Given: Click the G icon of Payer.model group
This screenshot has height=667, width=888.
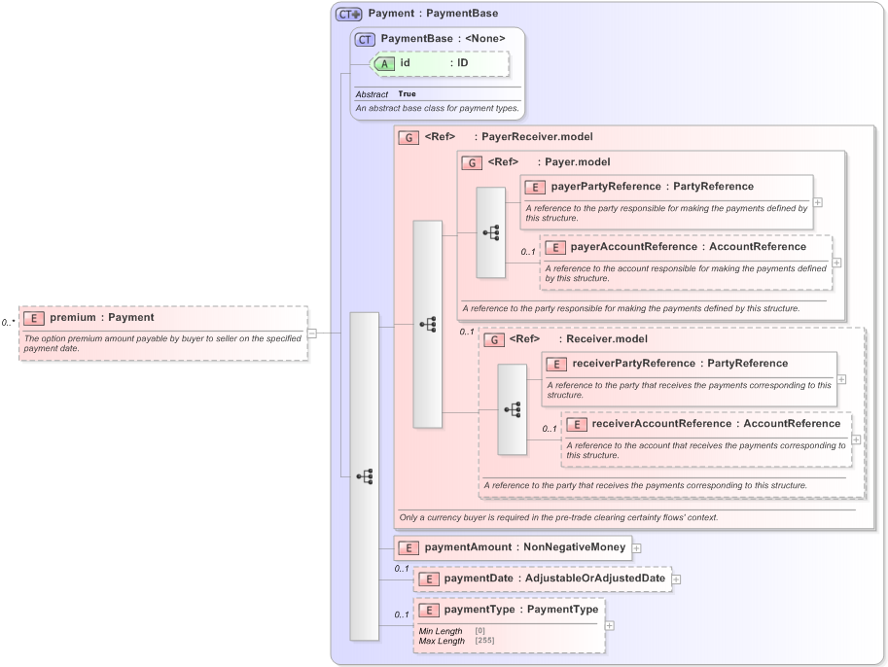Looking at the screenshot, I should (470, 162).
